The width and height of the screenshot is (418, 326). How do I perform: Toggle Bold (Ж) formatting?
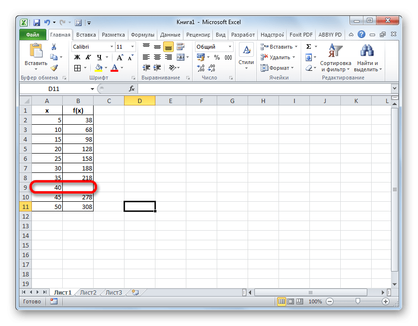[77, 57]
